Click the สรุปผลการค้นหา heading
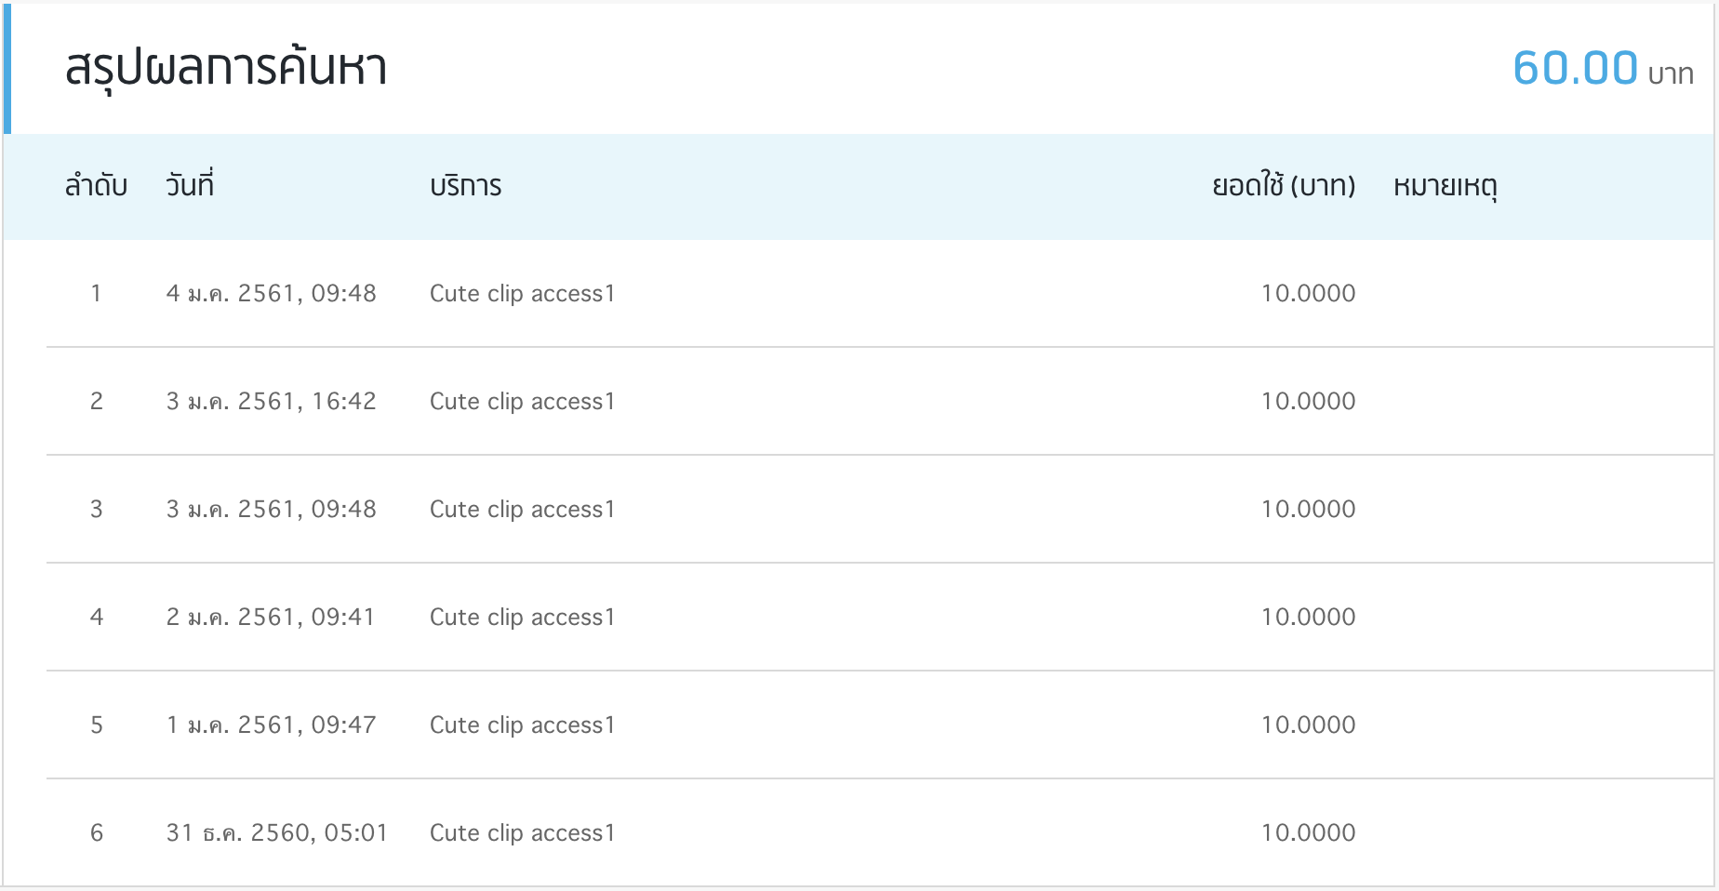 226,68
